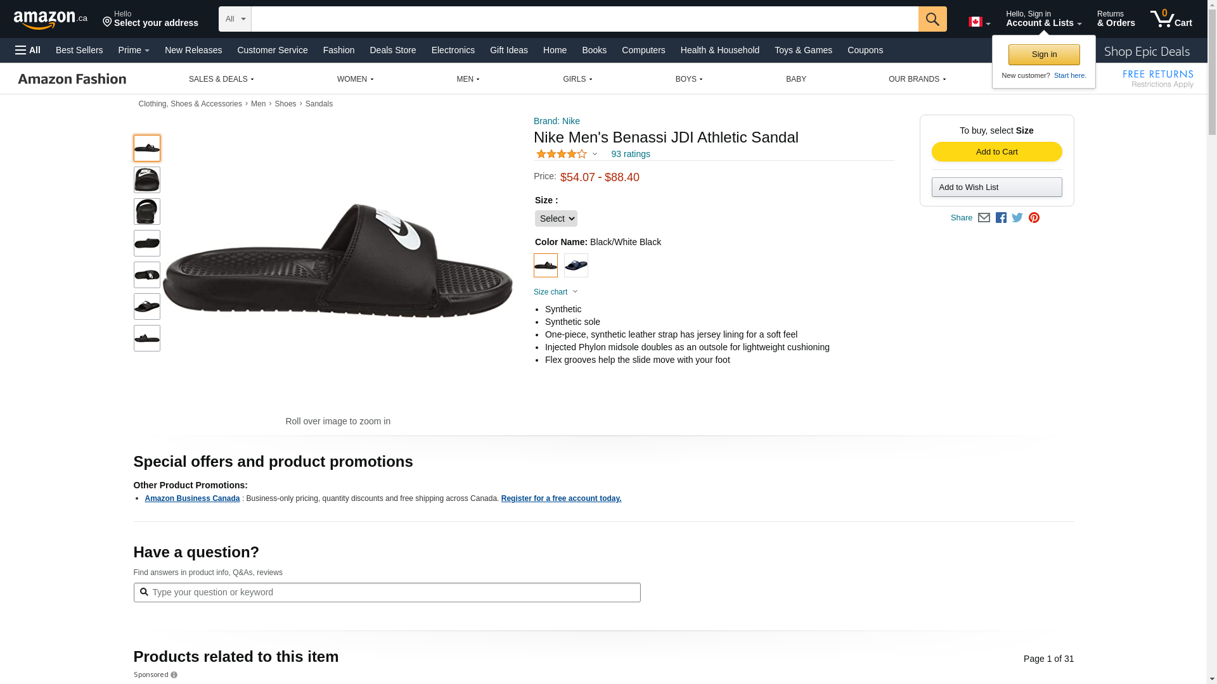Open the WOMEN fashion menu
This screenshot has height=684, width=1217.
pos(355,79)
